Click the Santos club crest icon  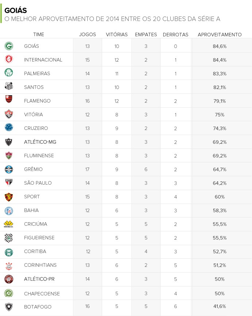tap(9, 86)
